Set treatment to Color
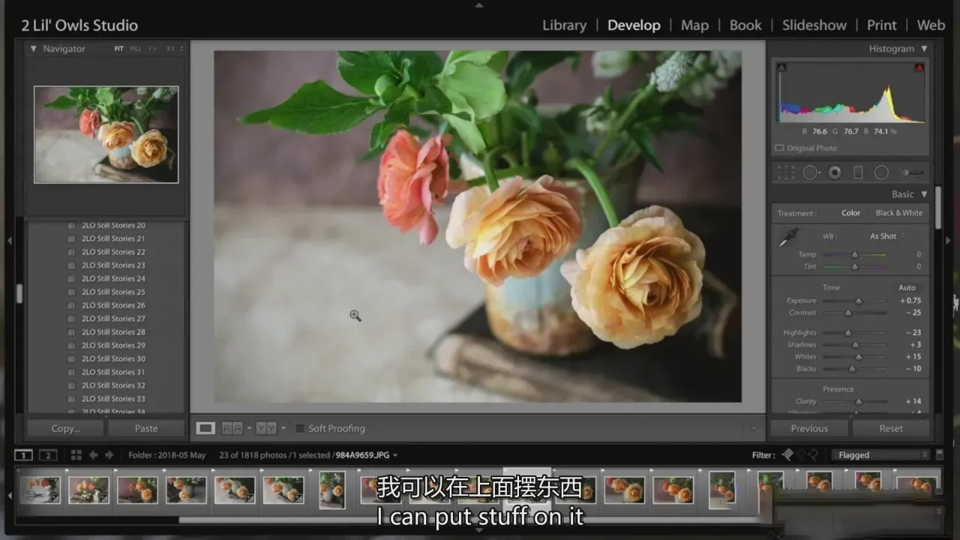The width and height of the screenshot is (960, 540). tap(851, 213)
